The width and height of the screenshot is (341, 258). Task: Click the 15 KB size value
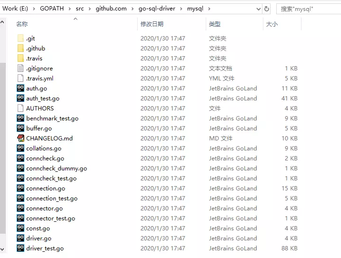coord(290,188)
